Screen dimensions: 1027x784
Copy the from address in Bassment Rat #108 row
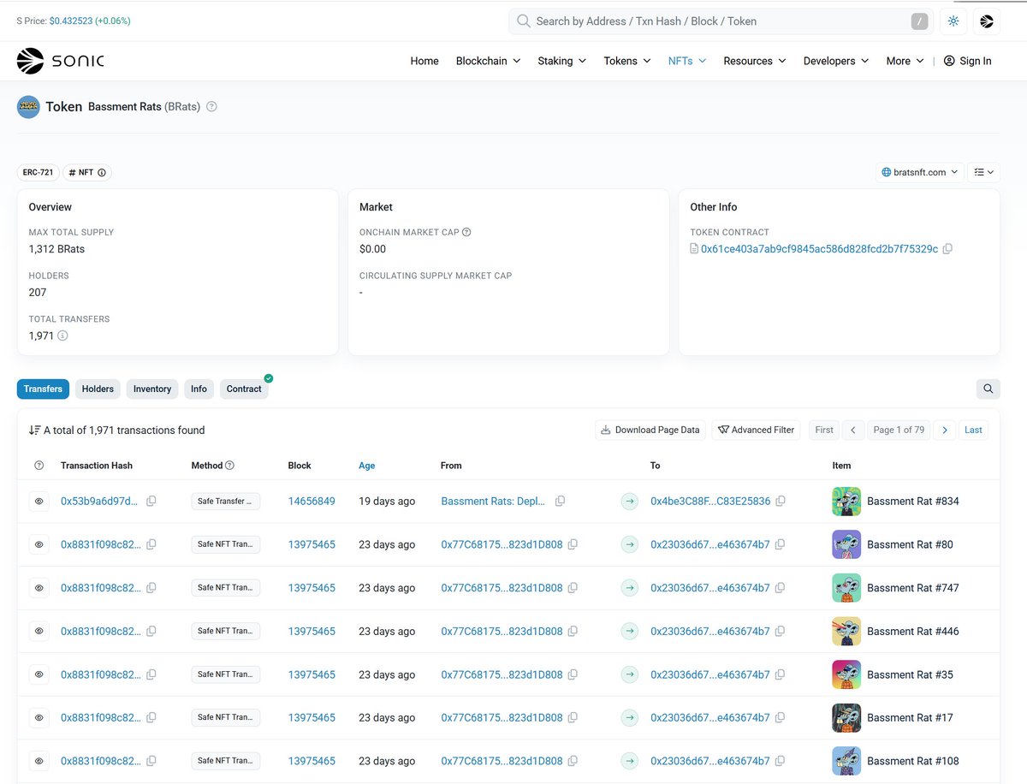[x=573, y=761]
